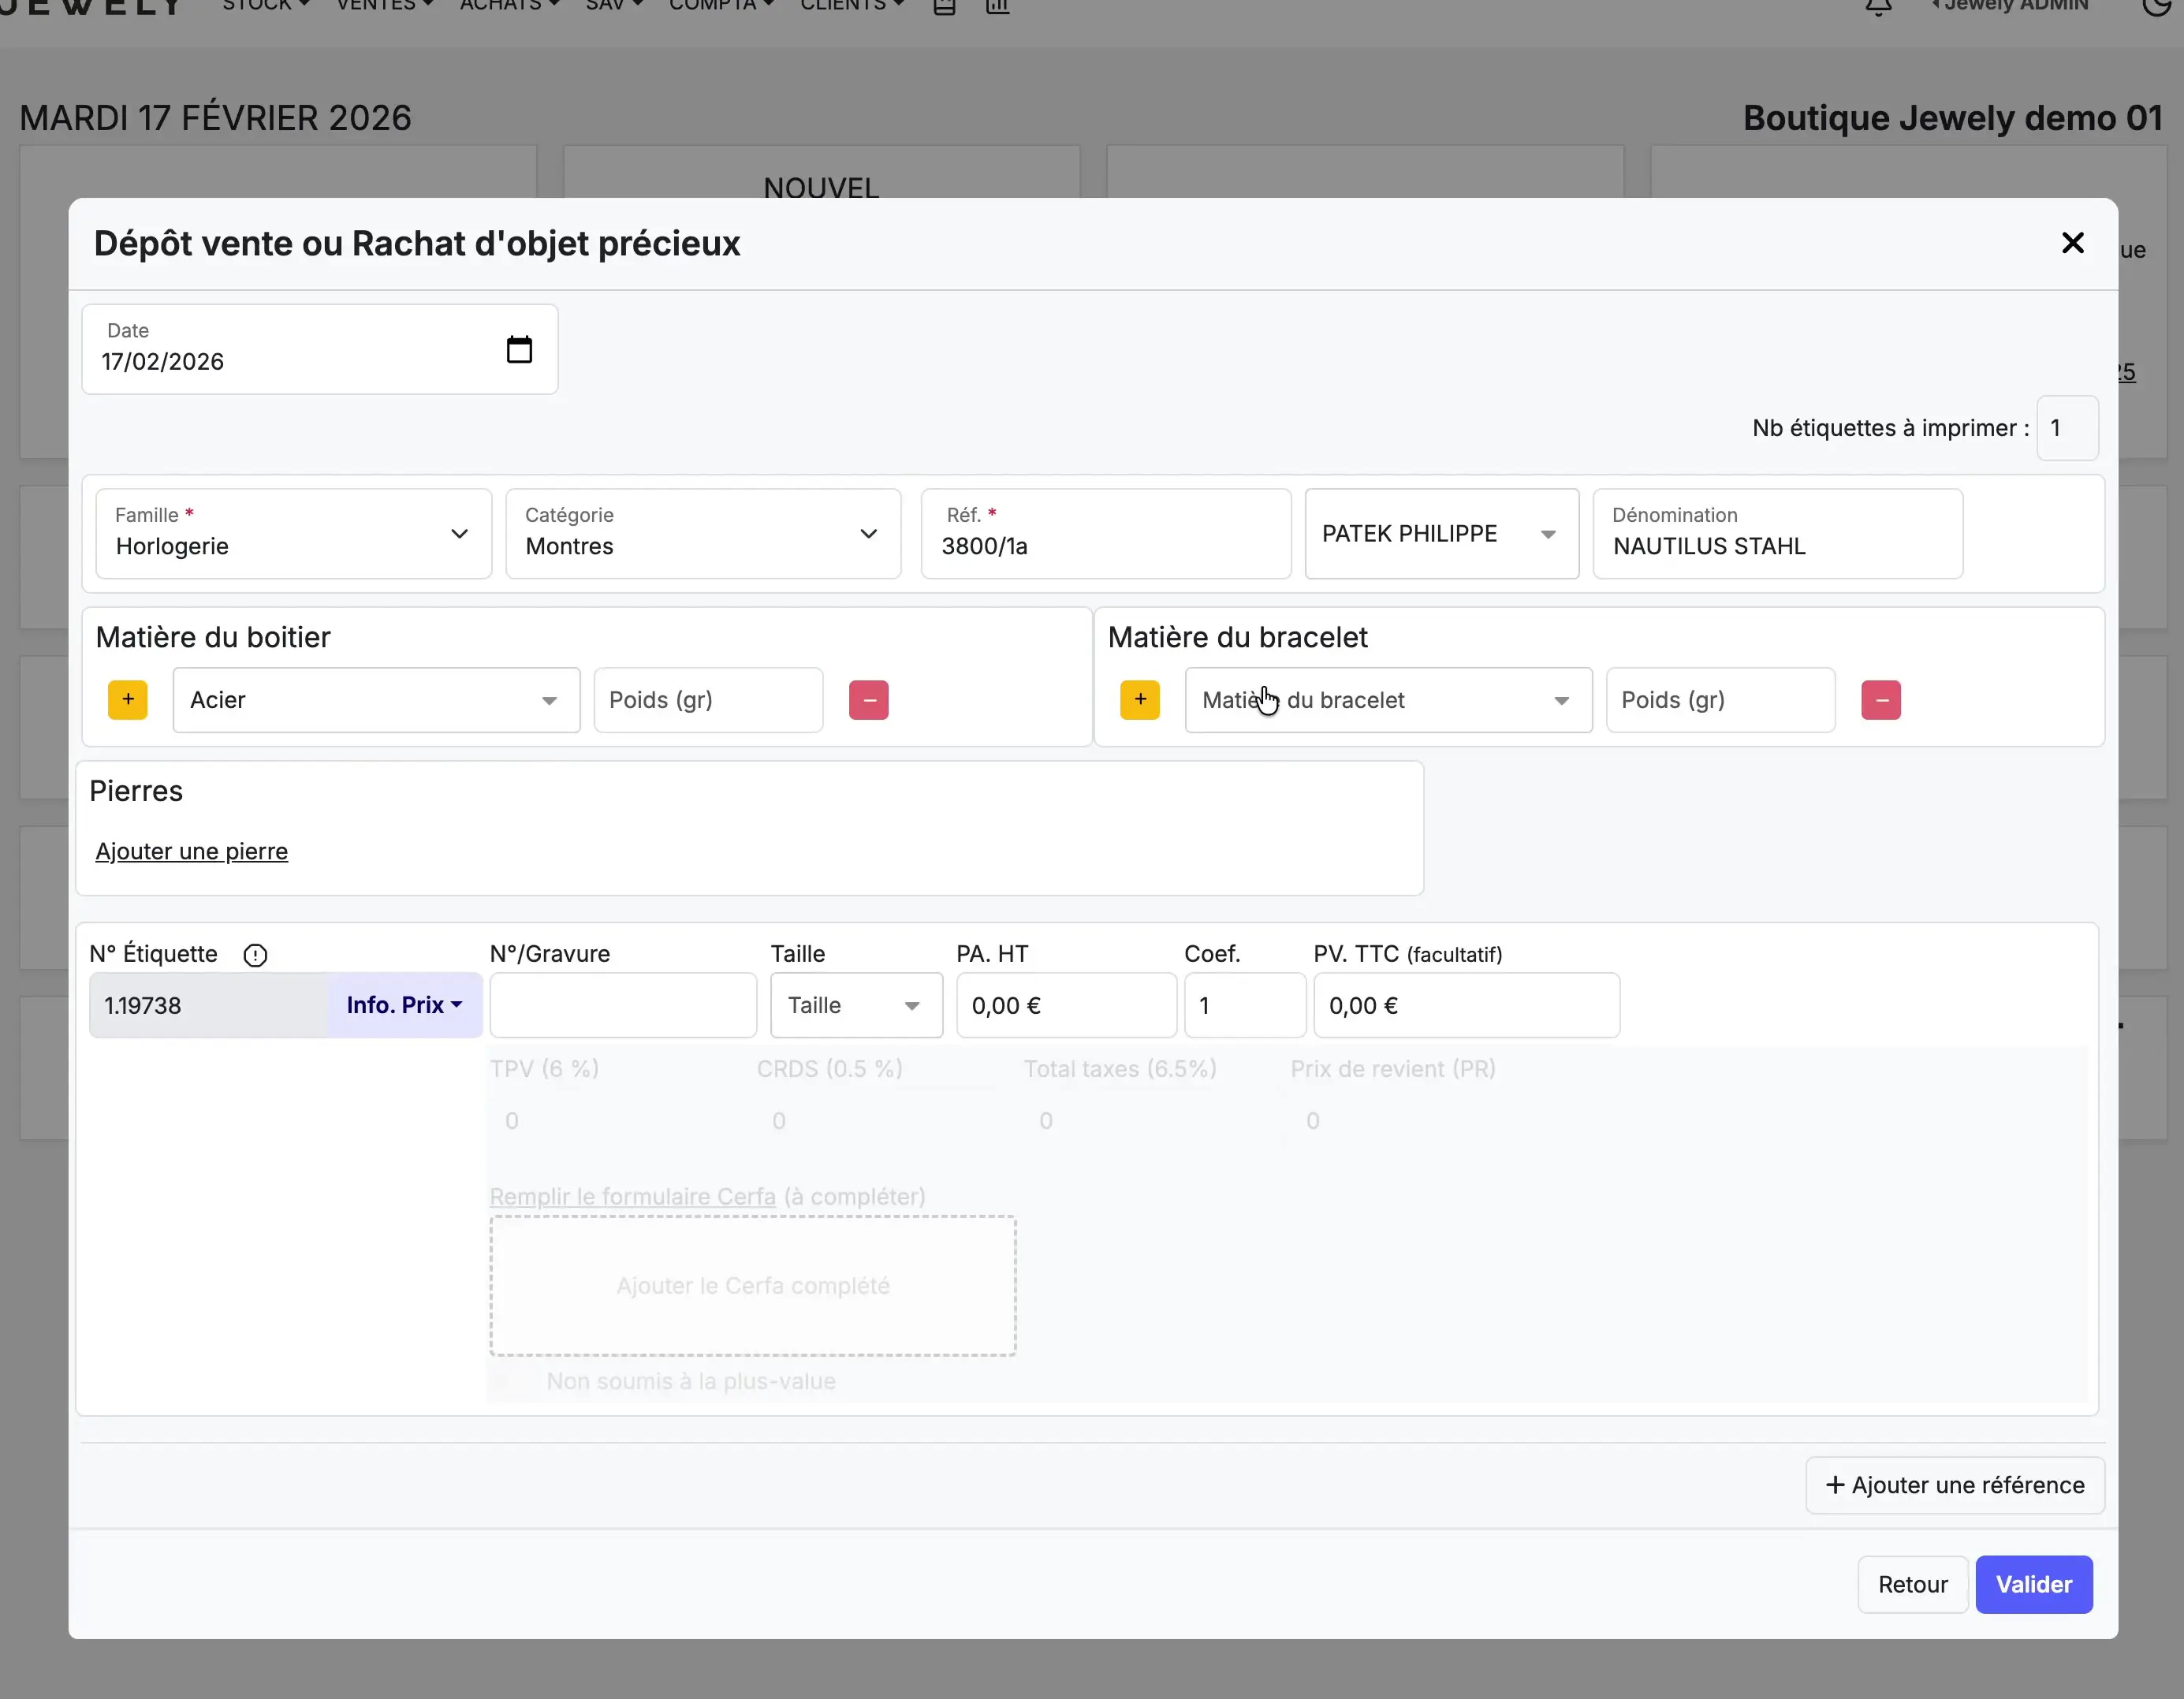Image resolution: width=2184 pixels, height=1699 pixels.
Task: Open the Catégorie dropdown showing Montres
Action: pos(704,534)
